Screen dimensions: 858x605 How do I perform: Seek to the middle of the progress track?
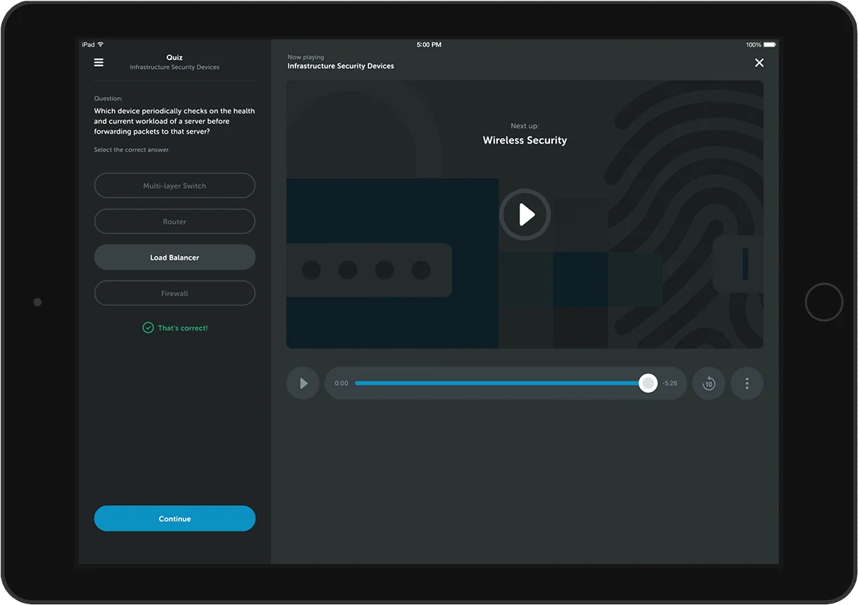[x=501, y=383]
